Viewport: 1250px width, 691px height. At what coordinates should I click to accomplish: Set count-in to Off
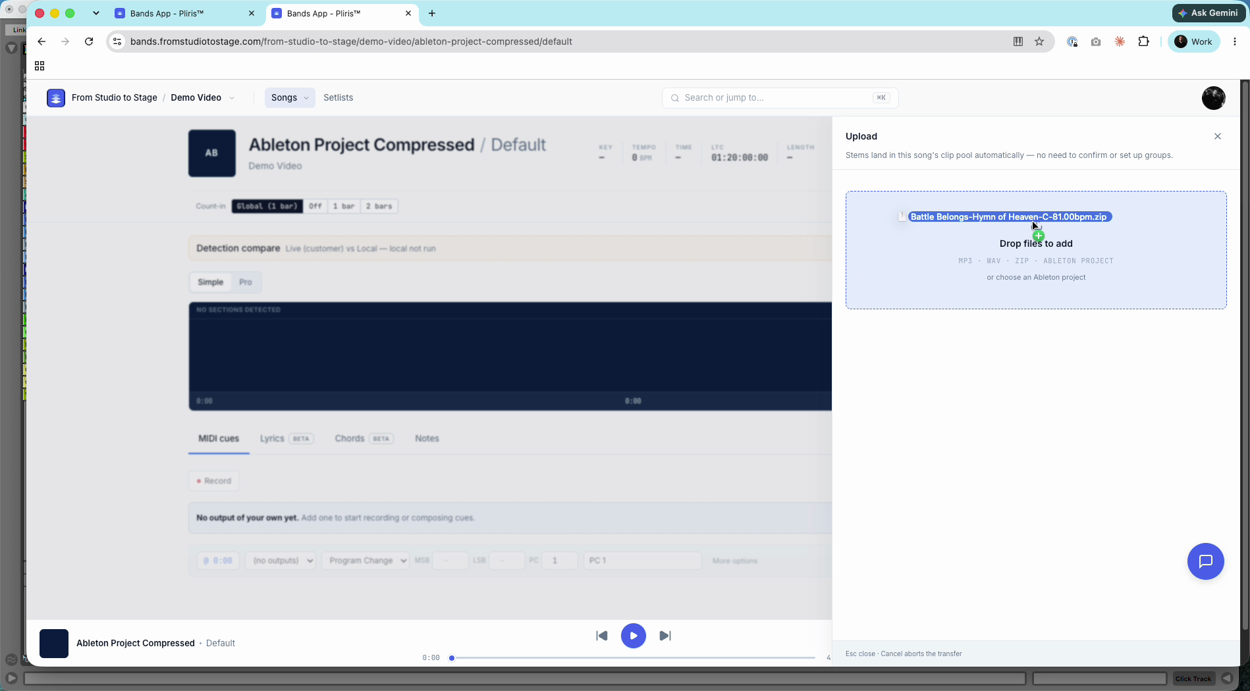click(x=315, y=206)
